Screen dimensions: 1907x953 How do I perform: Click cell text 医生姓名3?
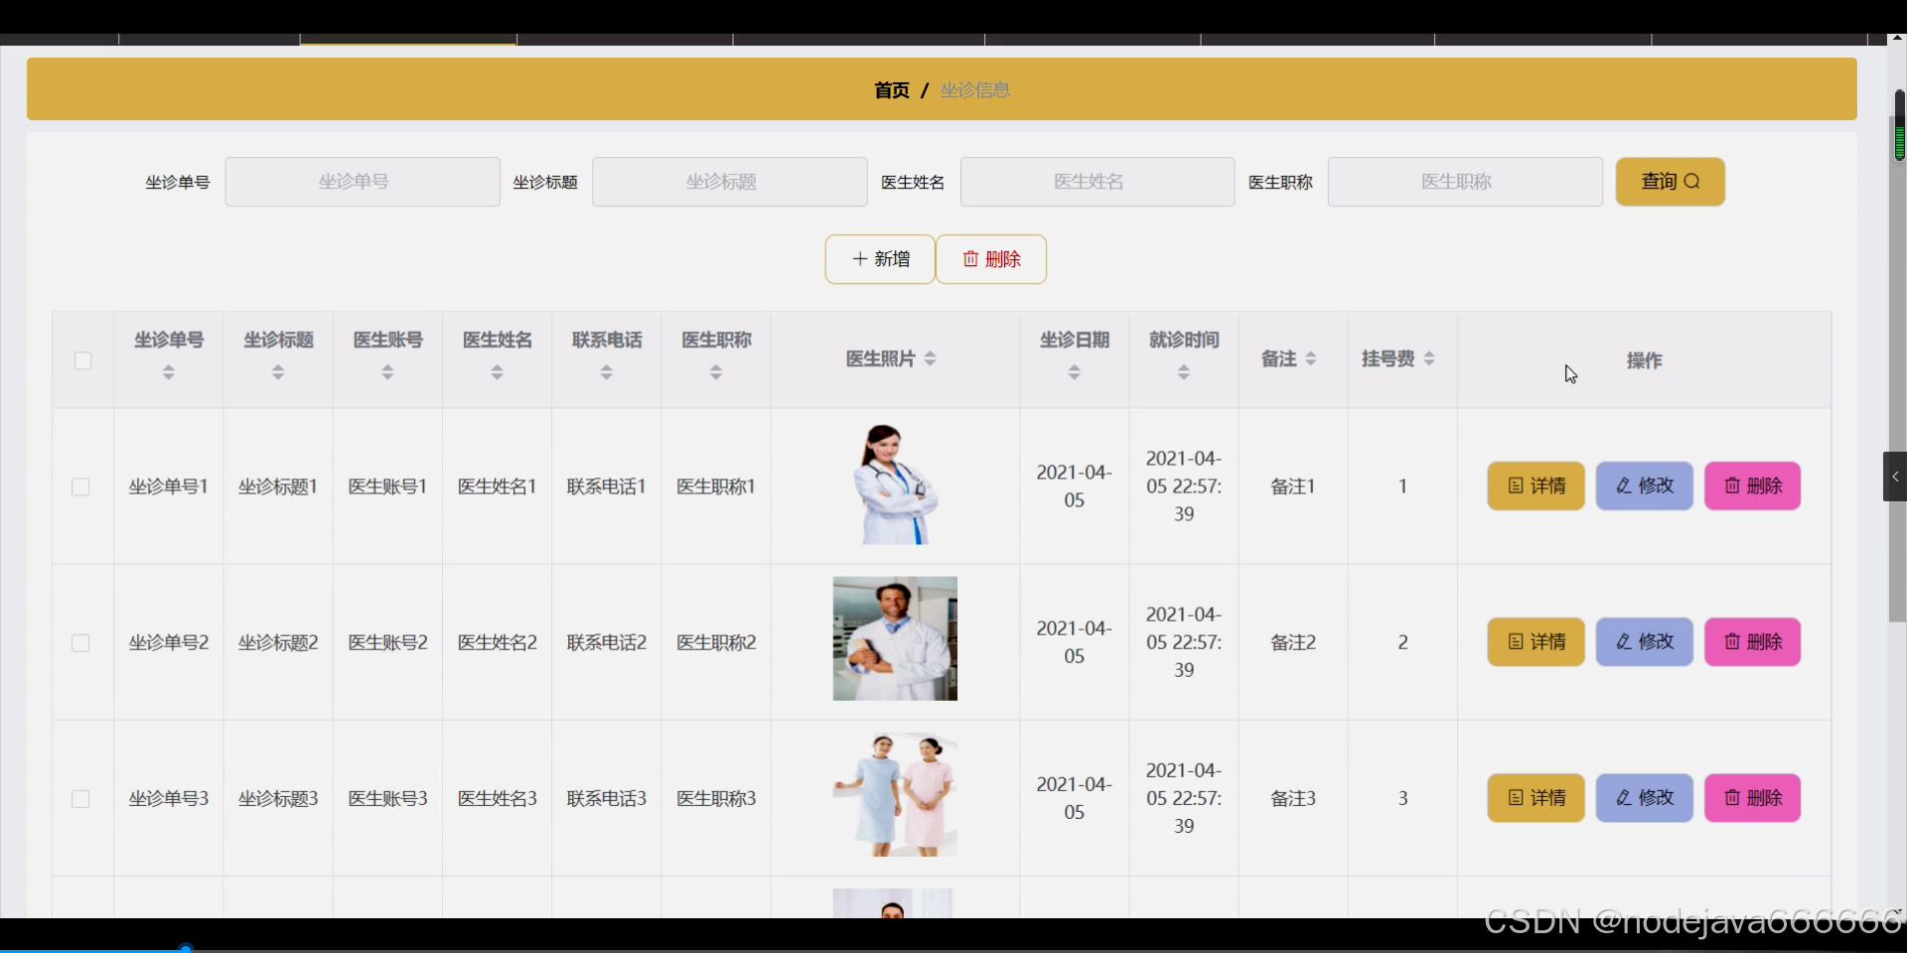(x=497, y=798)
